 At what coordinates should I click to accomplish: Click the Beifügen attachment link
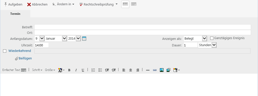23,58
